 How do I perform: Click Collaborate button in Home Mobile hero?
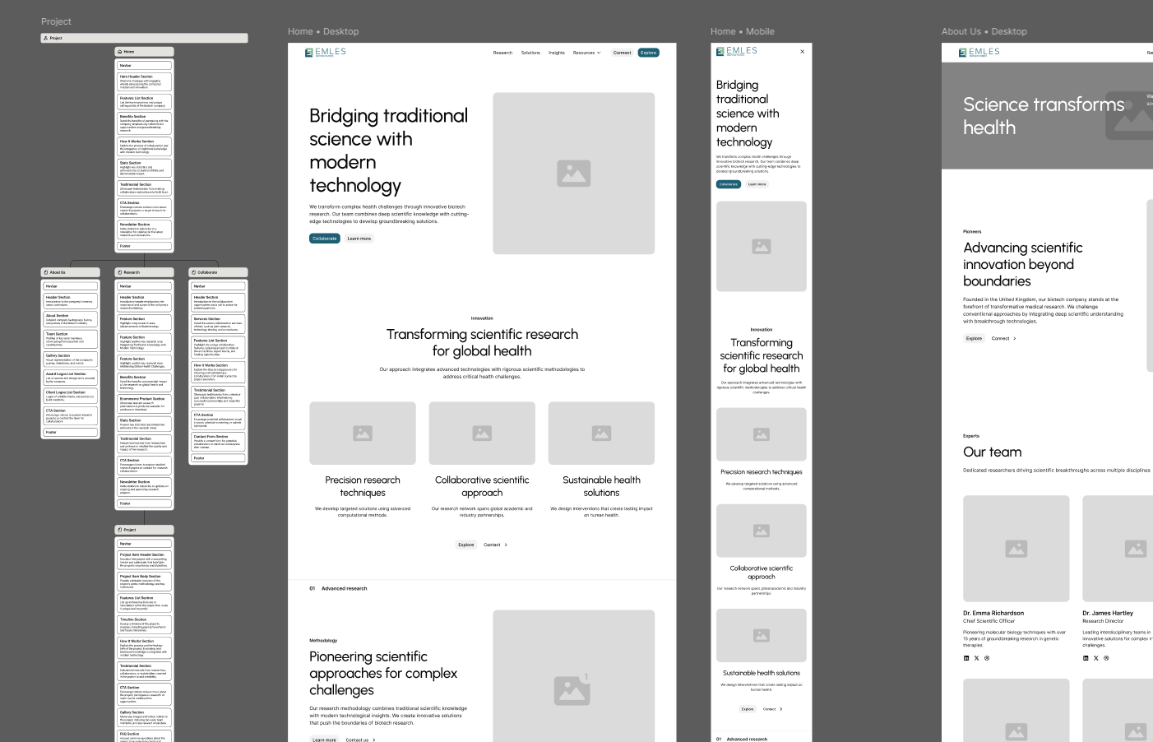[x=729, y=184]
